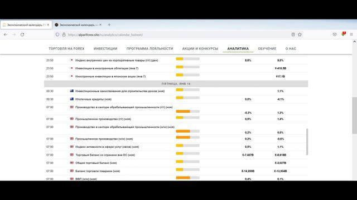Click the forecast value £-7,407B
Image resolution: width=357 pixels, height=200 pixels.
(x=248, y=155)
